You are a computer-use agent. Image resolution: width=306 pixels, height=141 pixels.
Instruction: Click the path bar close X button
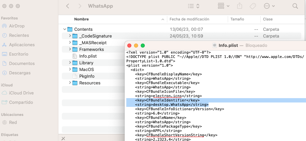63,138
